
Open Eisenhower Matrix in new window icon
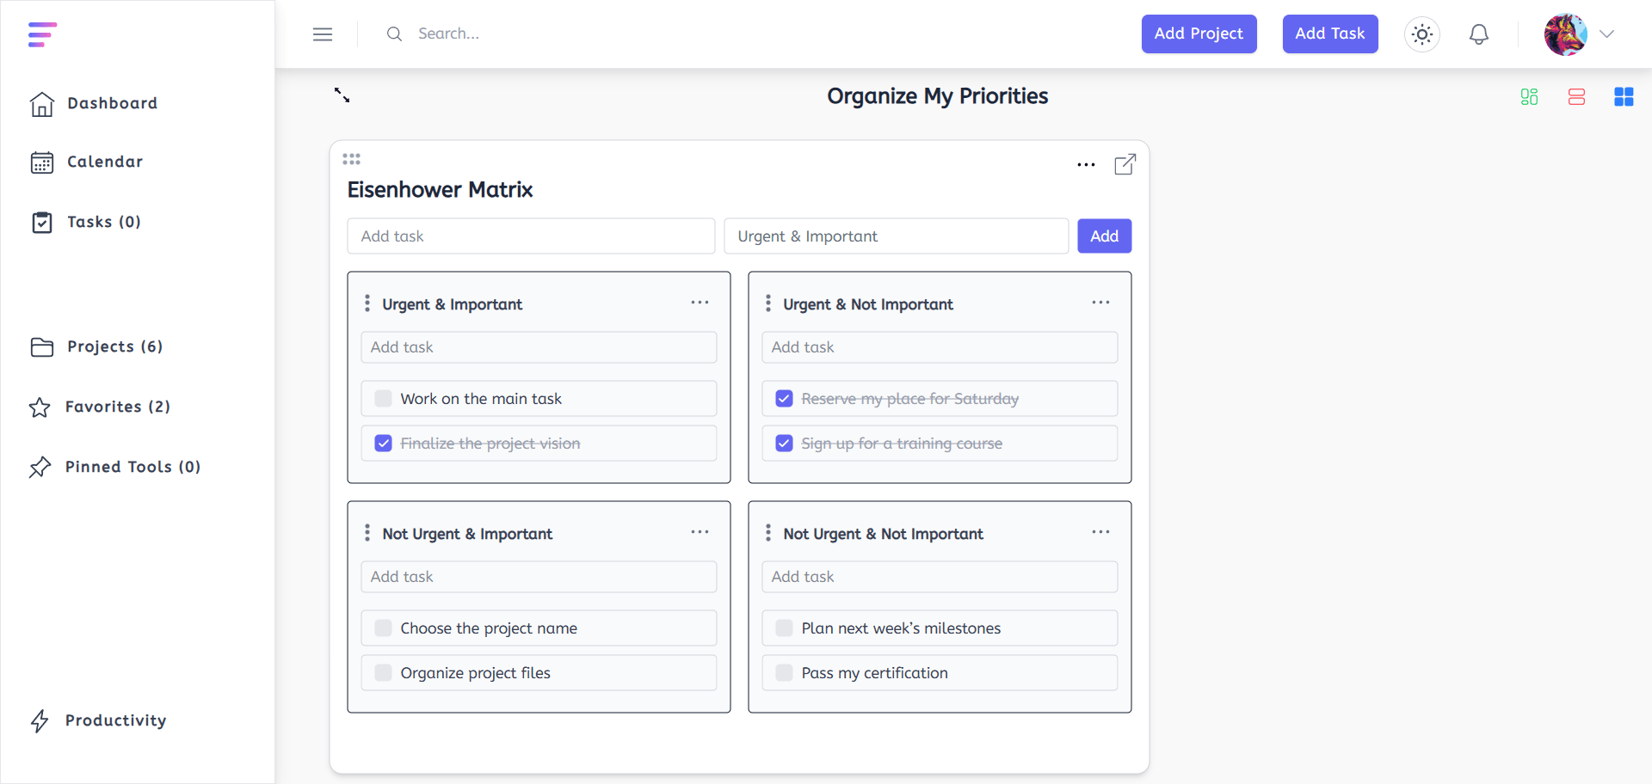1125,164
